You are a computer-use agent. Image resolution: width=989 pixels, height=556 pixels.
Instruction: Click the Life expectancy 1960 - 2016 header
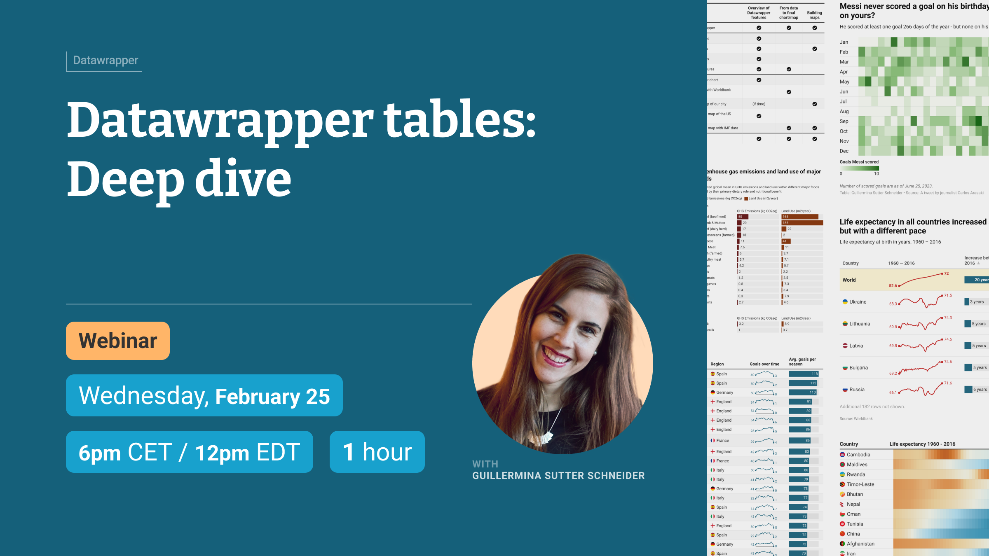(922, 444)
